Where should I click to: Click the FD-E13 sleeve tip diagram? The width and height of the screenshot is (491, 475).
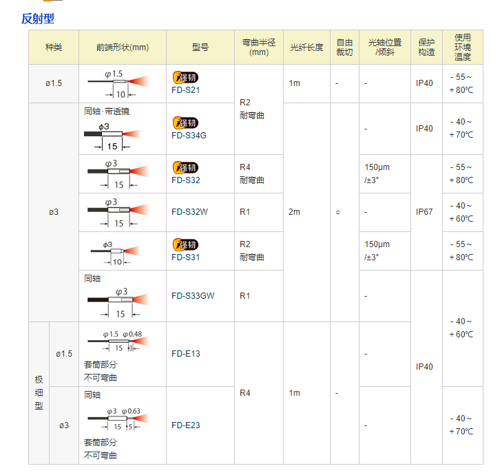pyautogui.click(x=118, y=341)
